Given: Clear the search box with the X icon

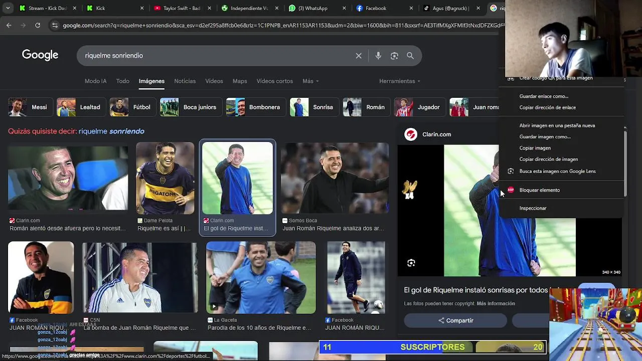Looking at the screenshot, I should point(359,56).
